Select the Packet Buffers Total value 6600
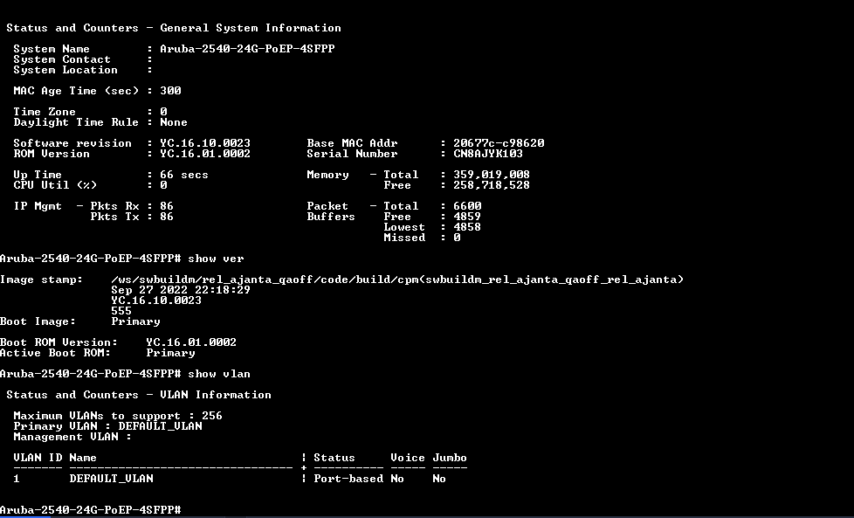Image resolution: width=854 pixels, height=518 pixels. click(x=467, y=206)
